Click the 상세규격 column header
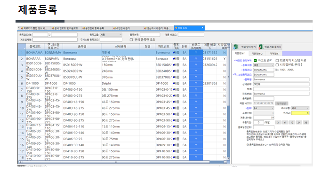Image resolution: width=322 pixels, height=181 pixels. pos(121,47)
